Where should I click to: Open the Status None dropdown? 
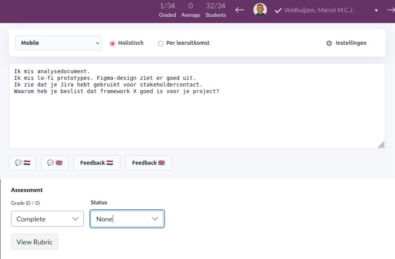point(127,219)
